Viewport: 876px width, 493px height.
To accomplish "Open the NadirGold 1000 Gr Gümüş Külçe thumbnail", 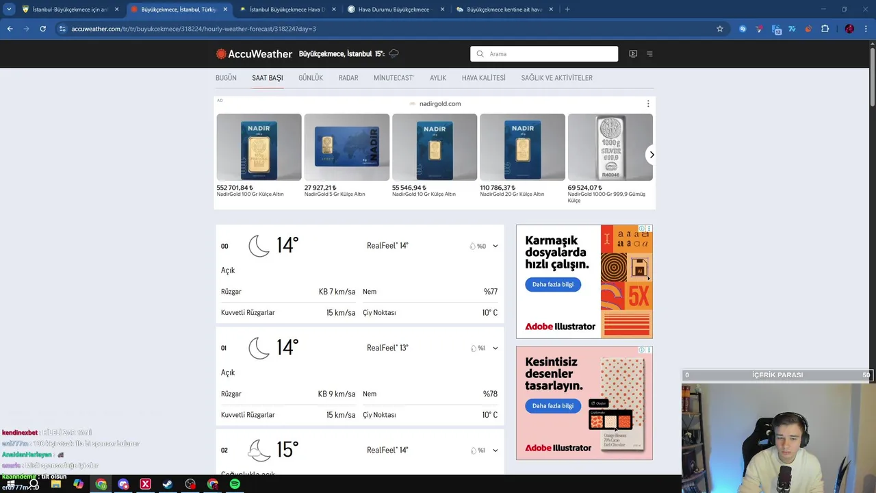I will tap(610, 147).
